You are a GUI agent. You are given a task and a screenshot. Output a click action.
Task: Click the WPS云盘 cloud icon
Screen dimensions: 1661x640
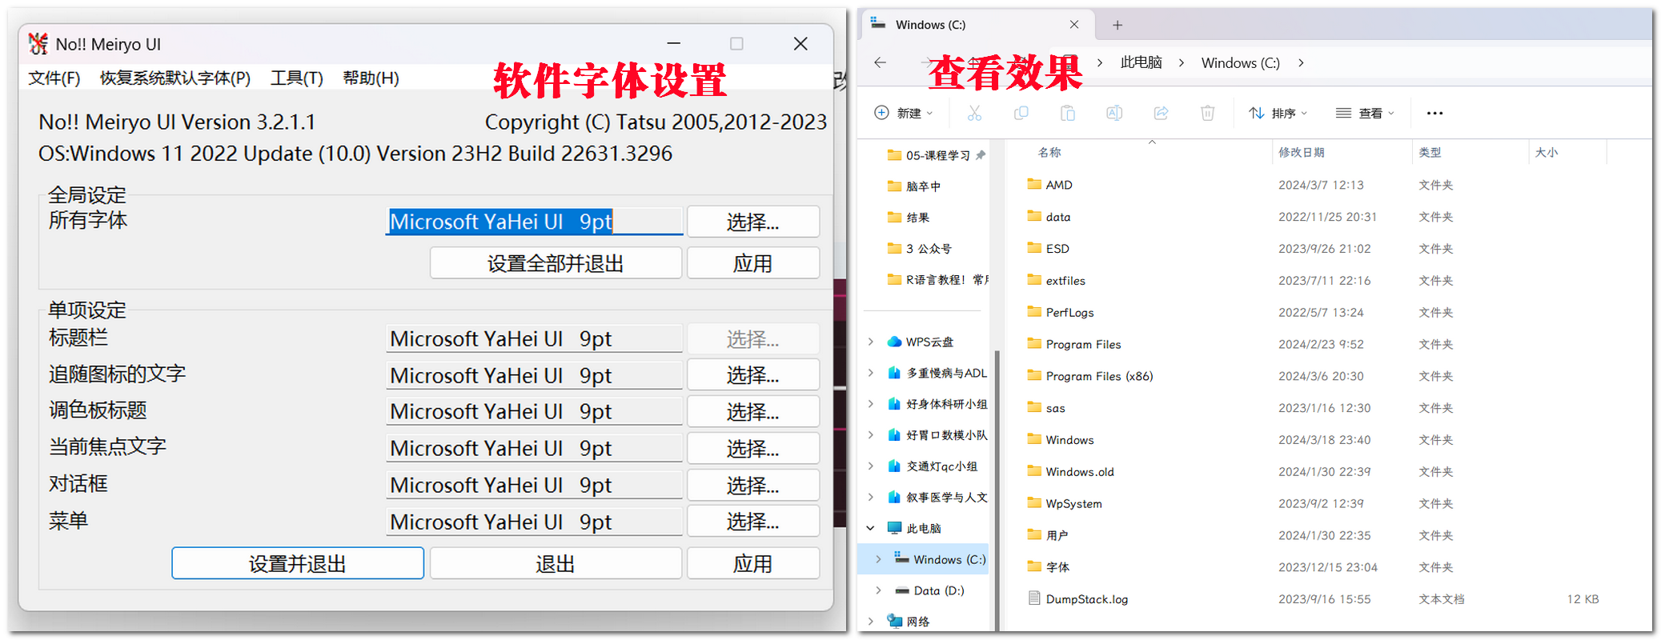click(x=894, y=342)
